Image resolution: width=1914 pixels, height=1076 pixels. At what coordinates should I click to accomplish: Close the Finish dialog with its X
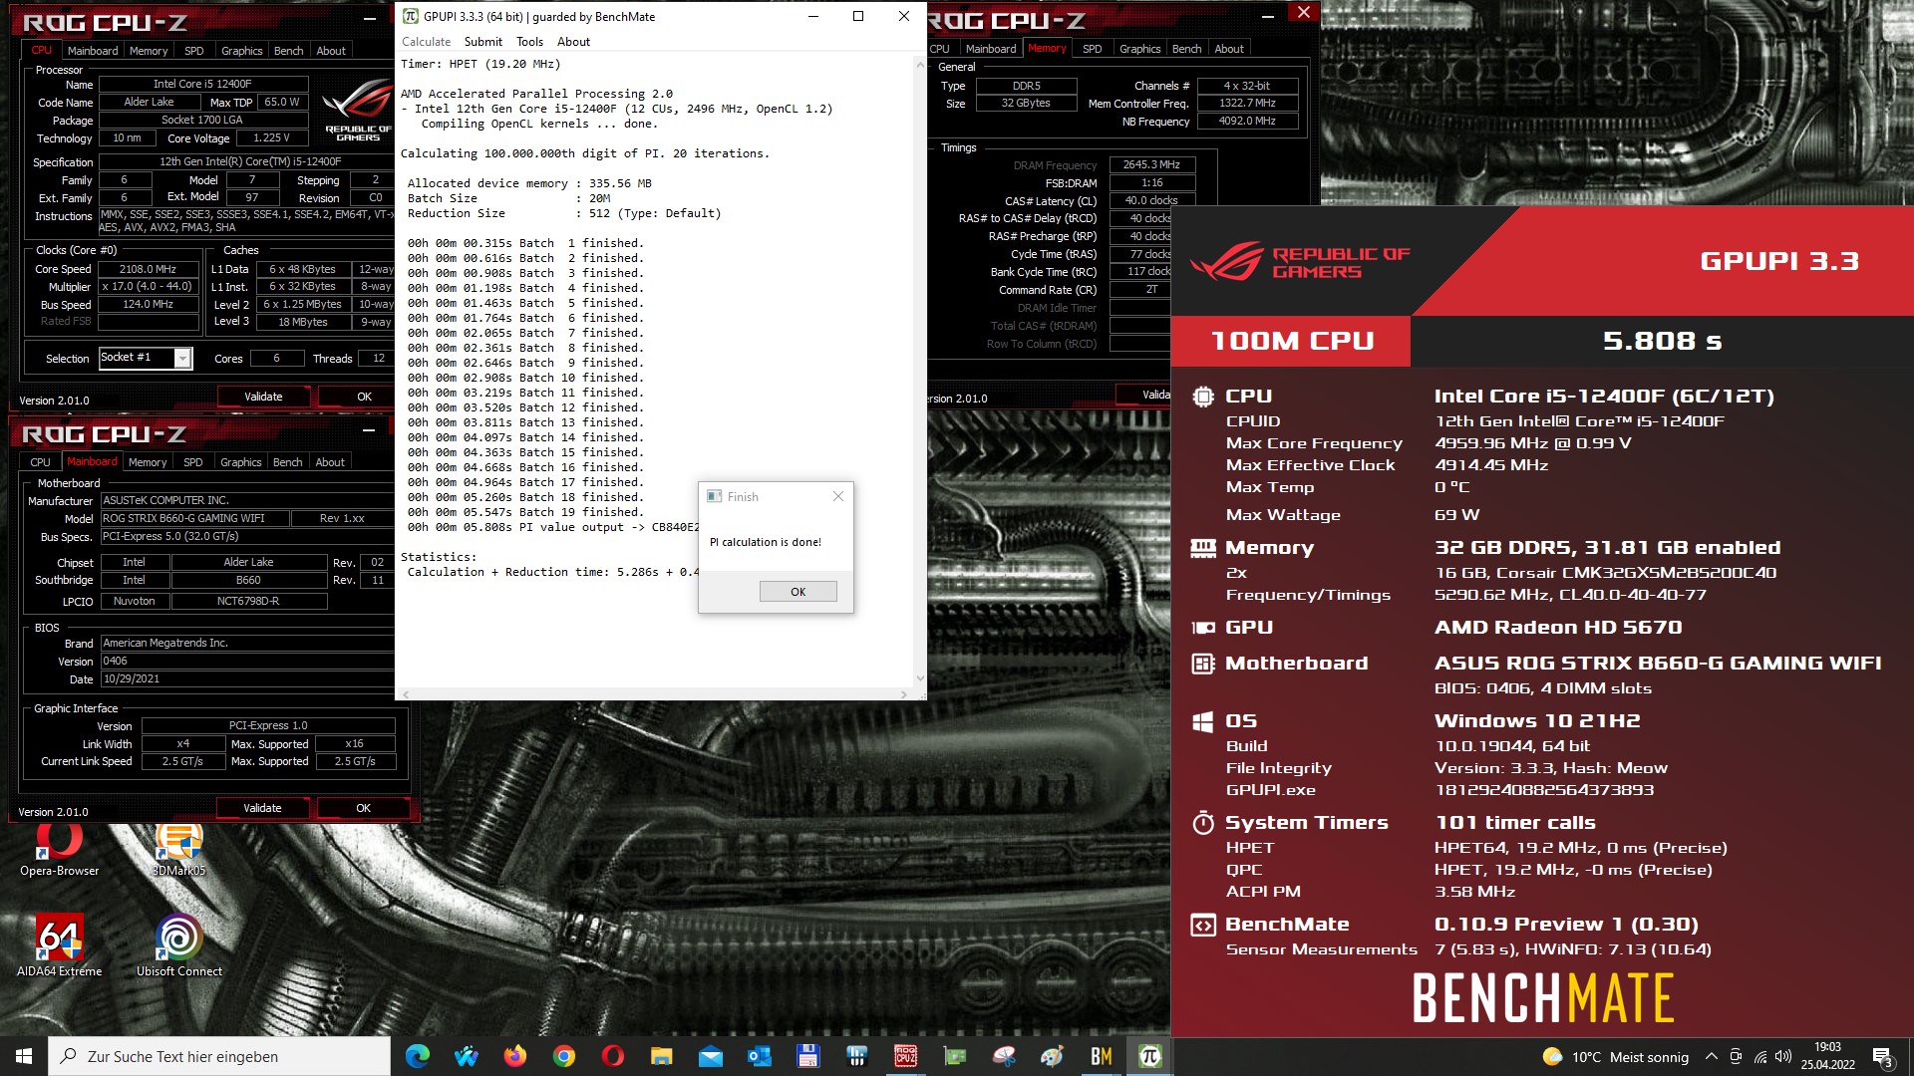[x=837, y=496]
